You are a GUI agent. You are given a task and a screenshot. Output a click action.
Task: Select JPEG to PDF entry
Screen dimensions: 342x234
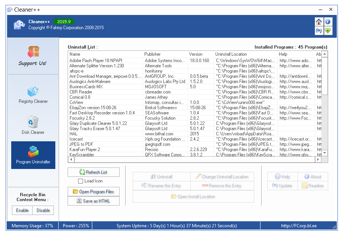pos(195,144)
